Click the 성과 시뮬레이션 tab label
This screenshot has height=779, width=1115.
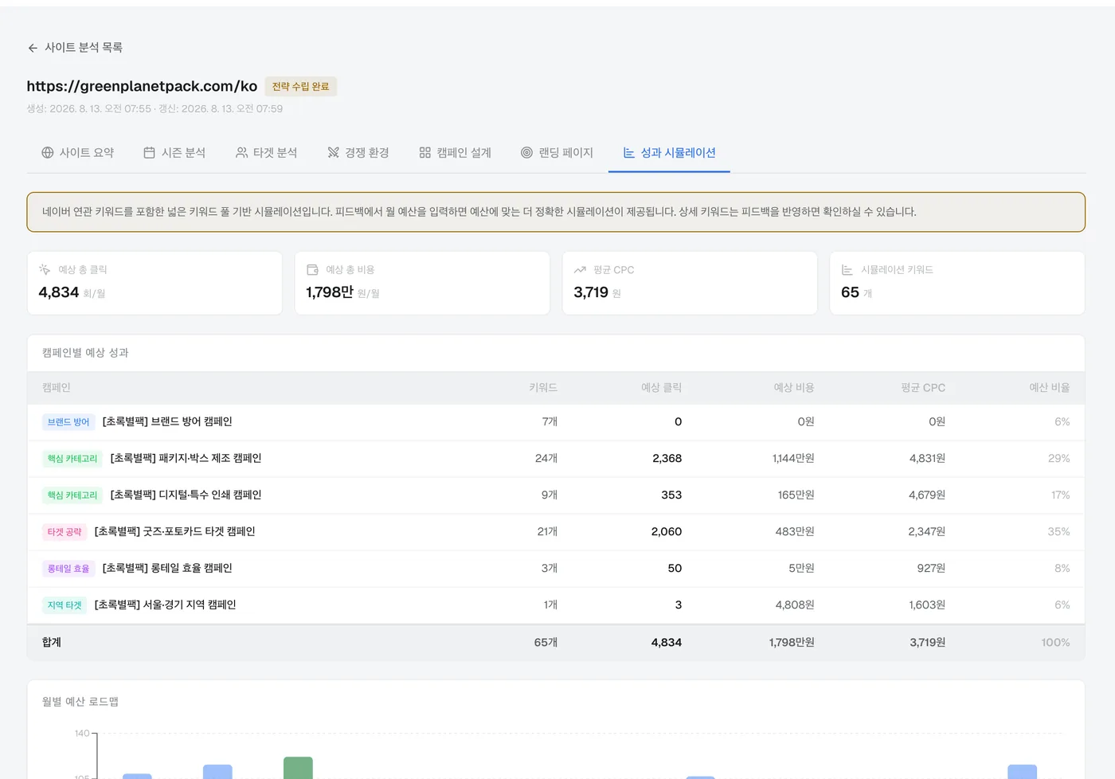(679, 152)
